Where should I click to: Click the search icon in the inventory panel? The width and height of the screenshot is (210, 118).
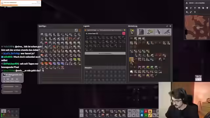click(x=76, y=30)
